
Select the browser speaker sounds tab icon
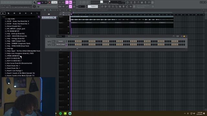[14, 13]
